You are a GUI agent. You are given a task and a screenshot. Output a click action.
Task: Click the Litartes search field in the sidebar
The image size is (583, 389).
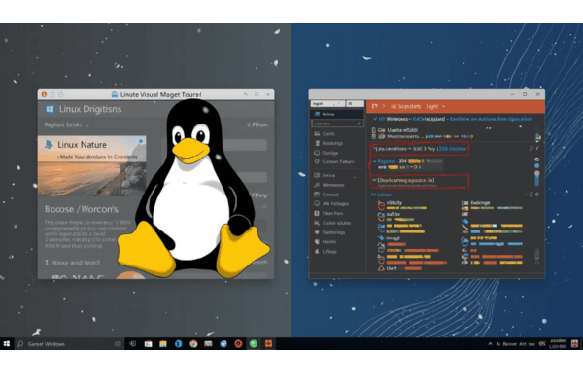337,124
